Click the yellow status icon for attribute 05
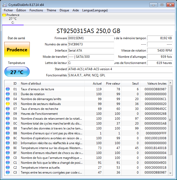 point(8,104)
